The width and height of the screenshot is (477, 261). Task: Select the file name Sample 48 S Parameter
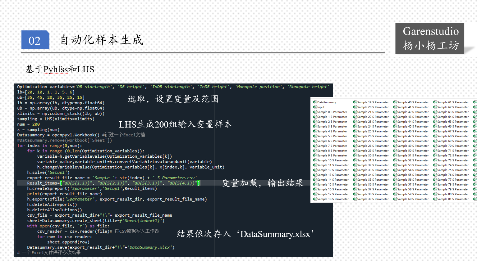tap(413, 141)
